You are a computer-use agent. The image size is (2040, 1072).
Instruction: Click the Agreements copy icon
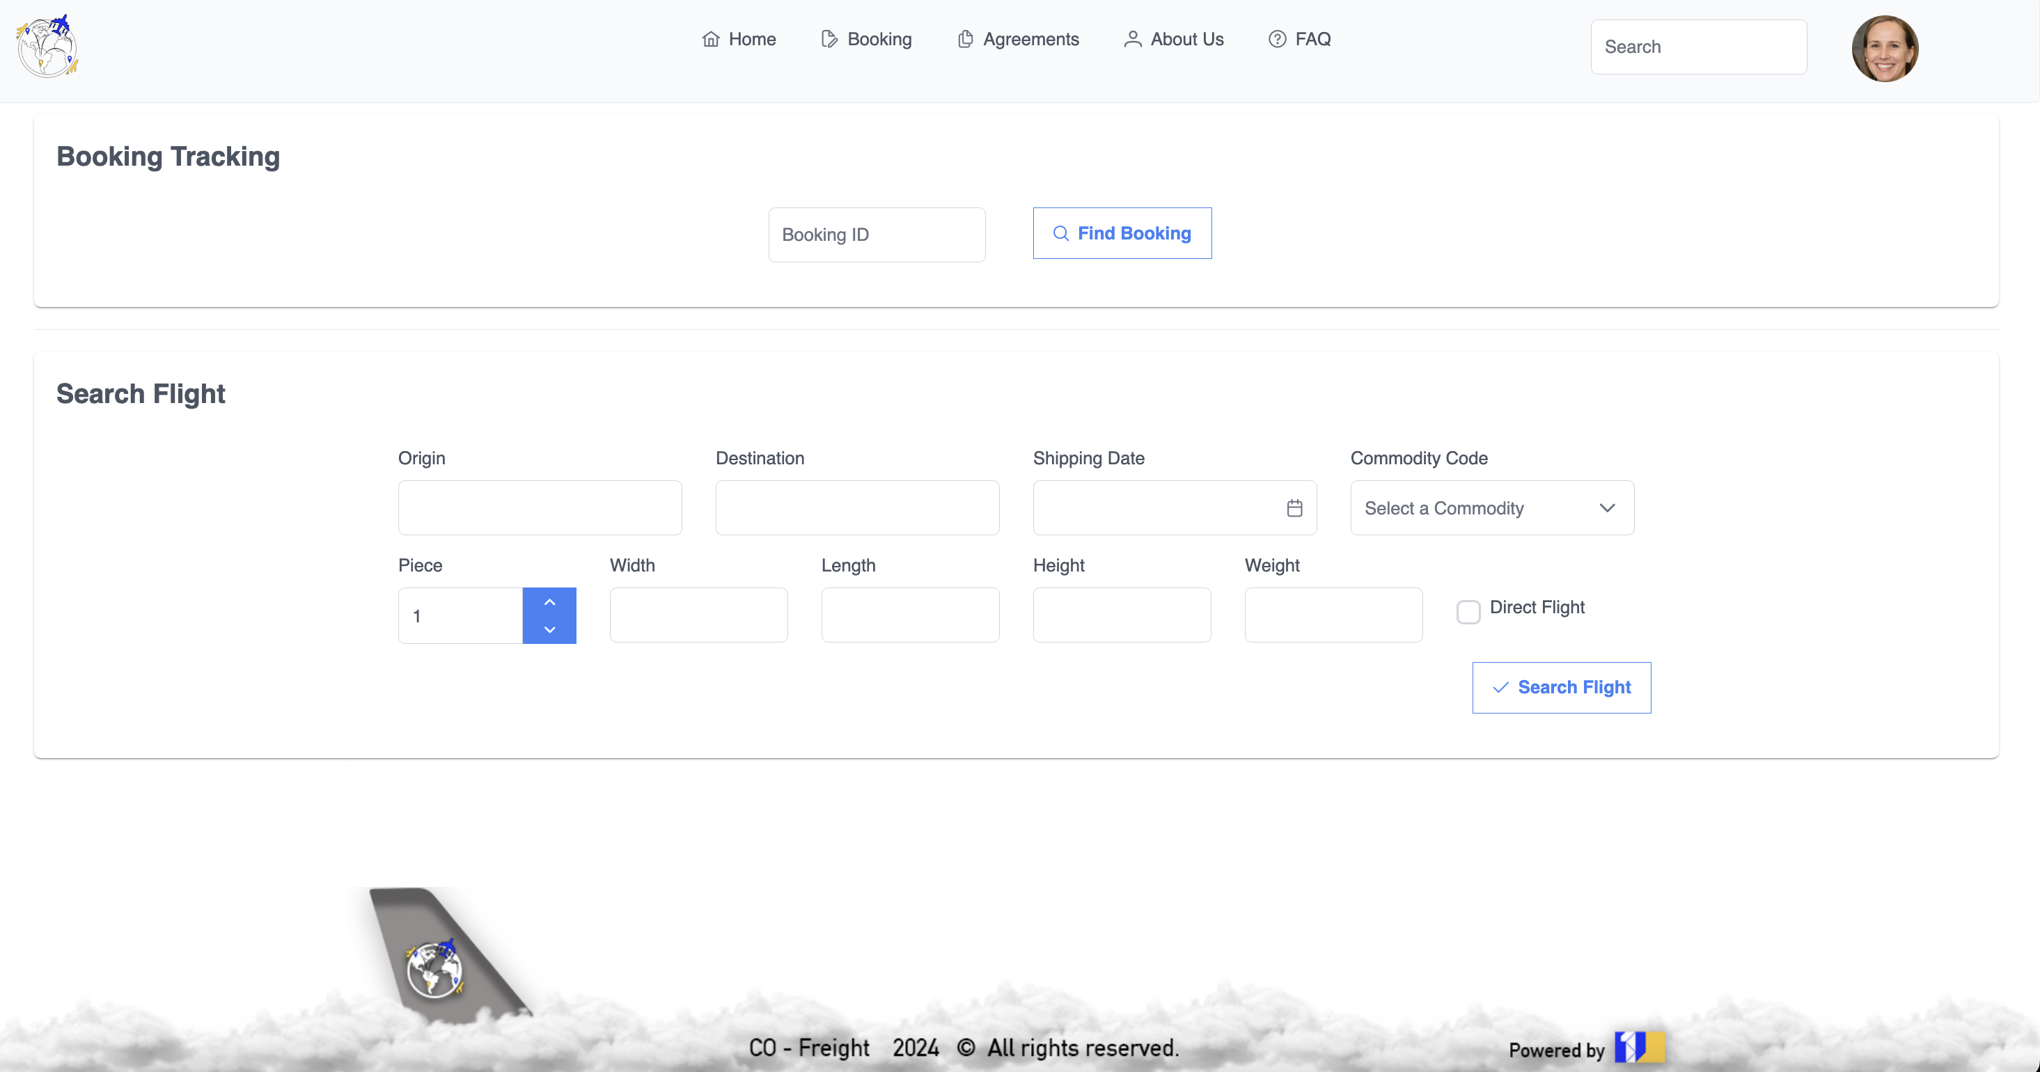coord(964,40)
